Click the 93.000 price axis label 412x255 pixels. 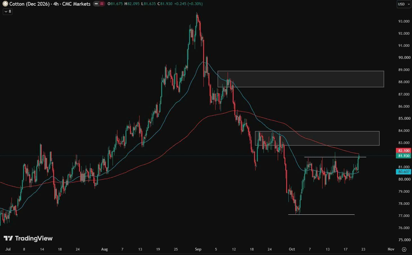(404, 21)
